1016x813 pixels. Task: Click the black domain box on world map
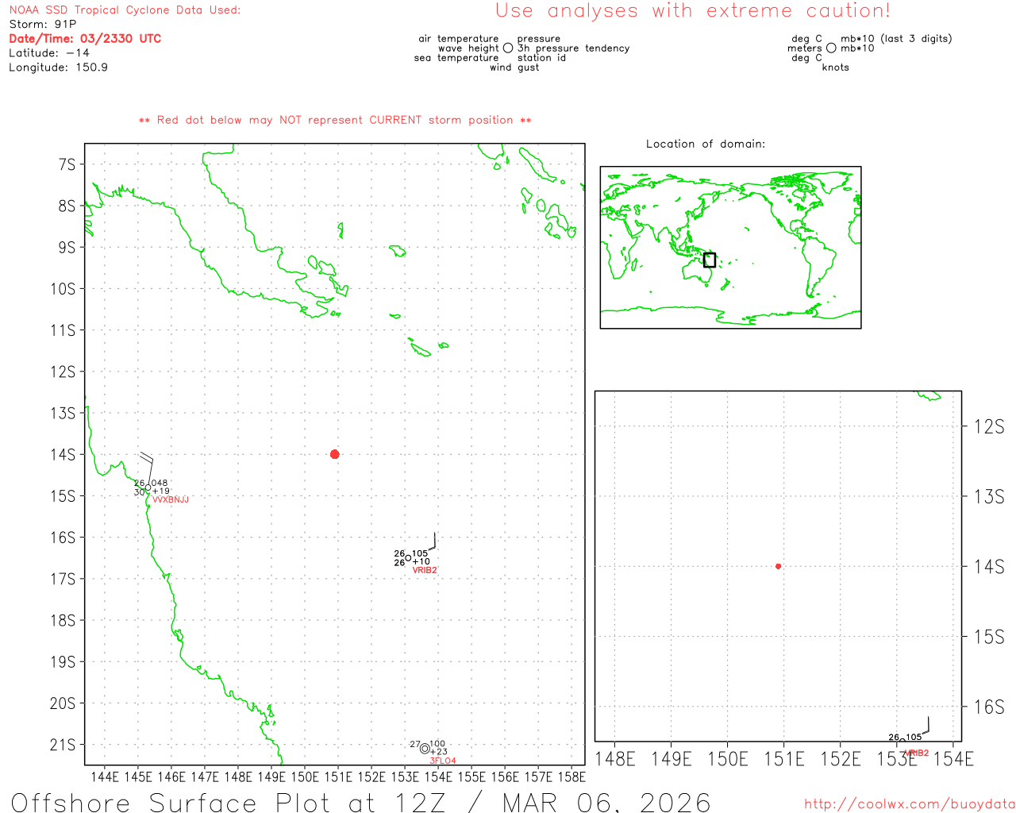coord(710,260)
